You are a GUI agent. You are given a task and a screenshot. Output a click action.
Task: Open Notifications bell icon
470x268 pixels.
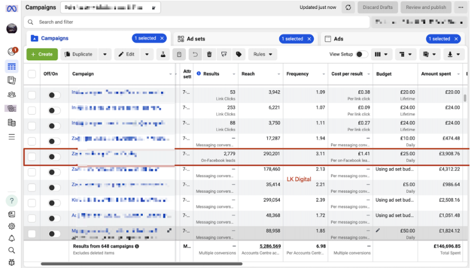tap(12, 238)
